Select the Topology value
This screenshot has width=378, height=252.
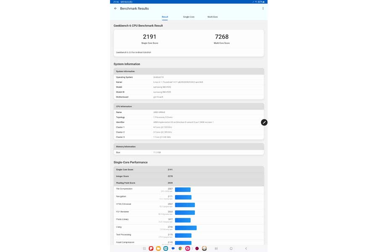163,117
